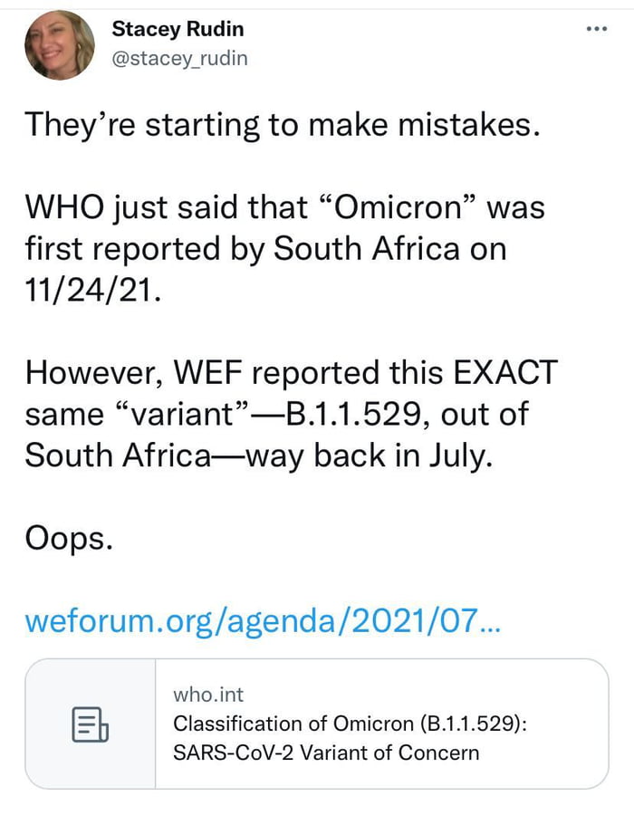Viewport: 634px width, 815px height.
Task: Click the 'B.1.1.529, out of' text in the tweet body
Action: click(406, 414)
